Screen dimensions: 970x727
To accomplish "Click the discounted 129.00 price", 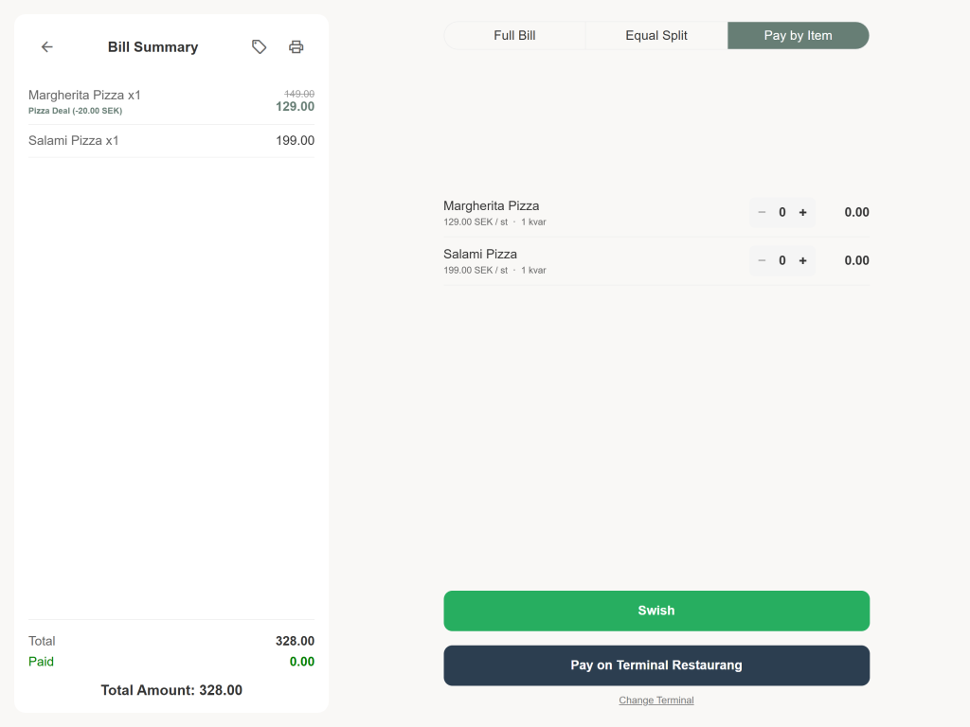I will pos(296,107).
